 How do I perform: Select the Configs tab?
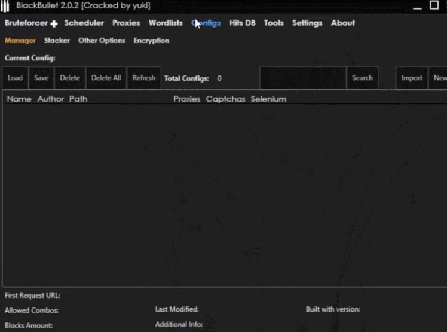click(x=206, y=23)
